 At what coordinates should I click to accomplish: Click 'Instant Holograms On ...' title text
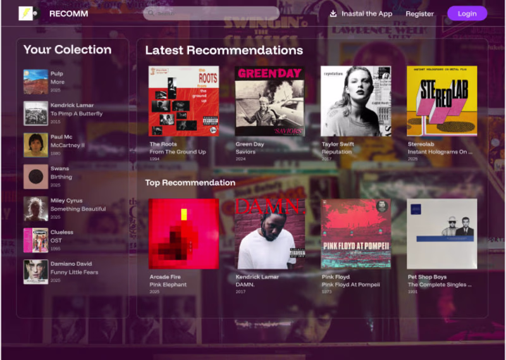(440, 152)
